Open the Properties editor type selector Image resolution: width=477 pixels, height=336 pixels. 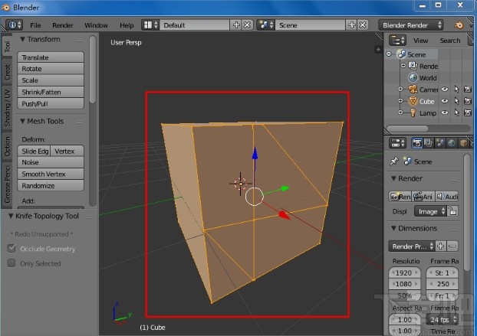397,142
